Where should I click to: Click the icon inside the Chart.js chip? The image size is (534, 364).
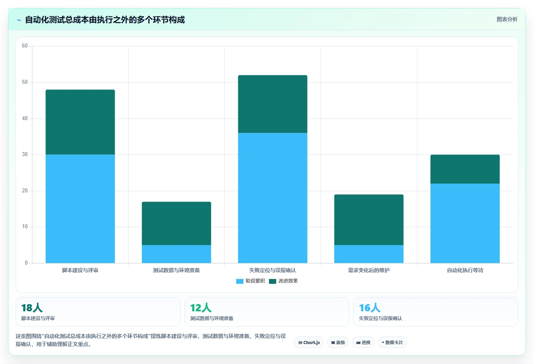coord(300,342)
